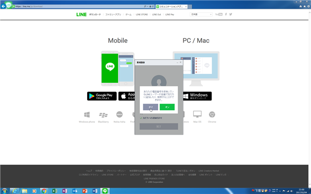This screenshot has width=311, height=194.
Task: Open the LINE Creators Market footer link
Action: click(x=209, y=171)
